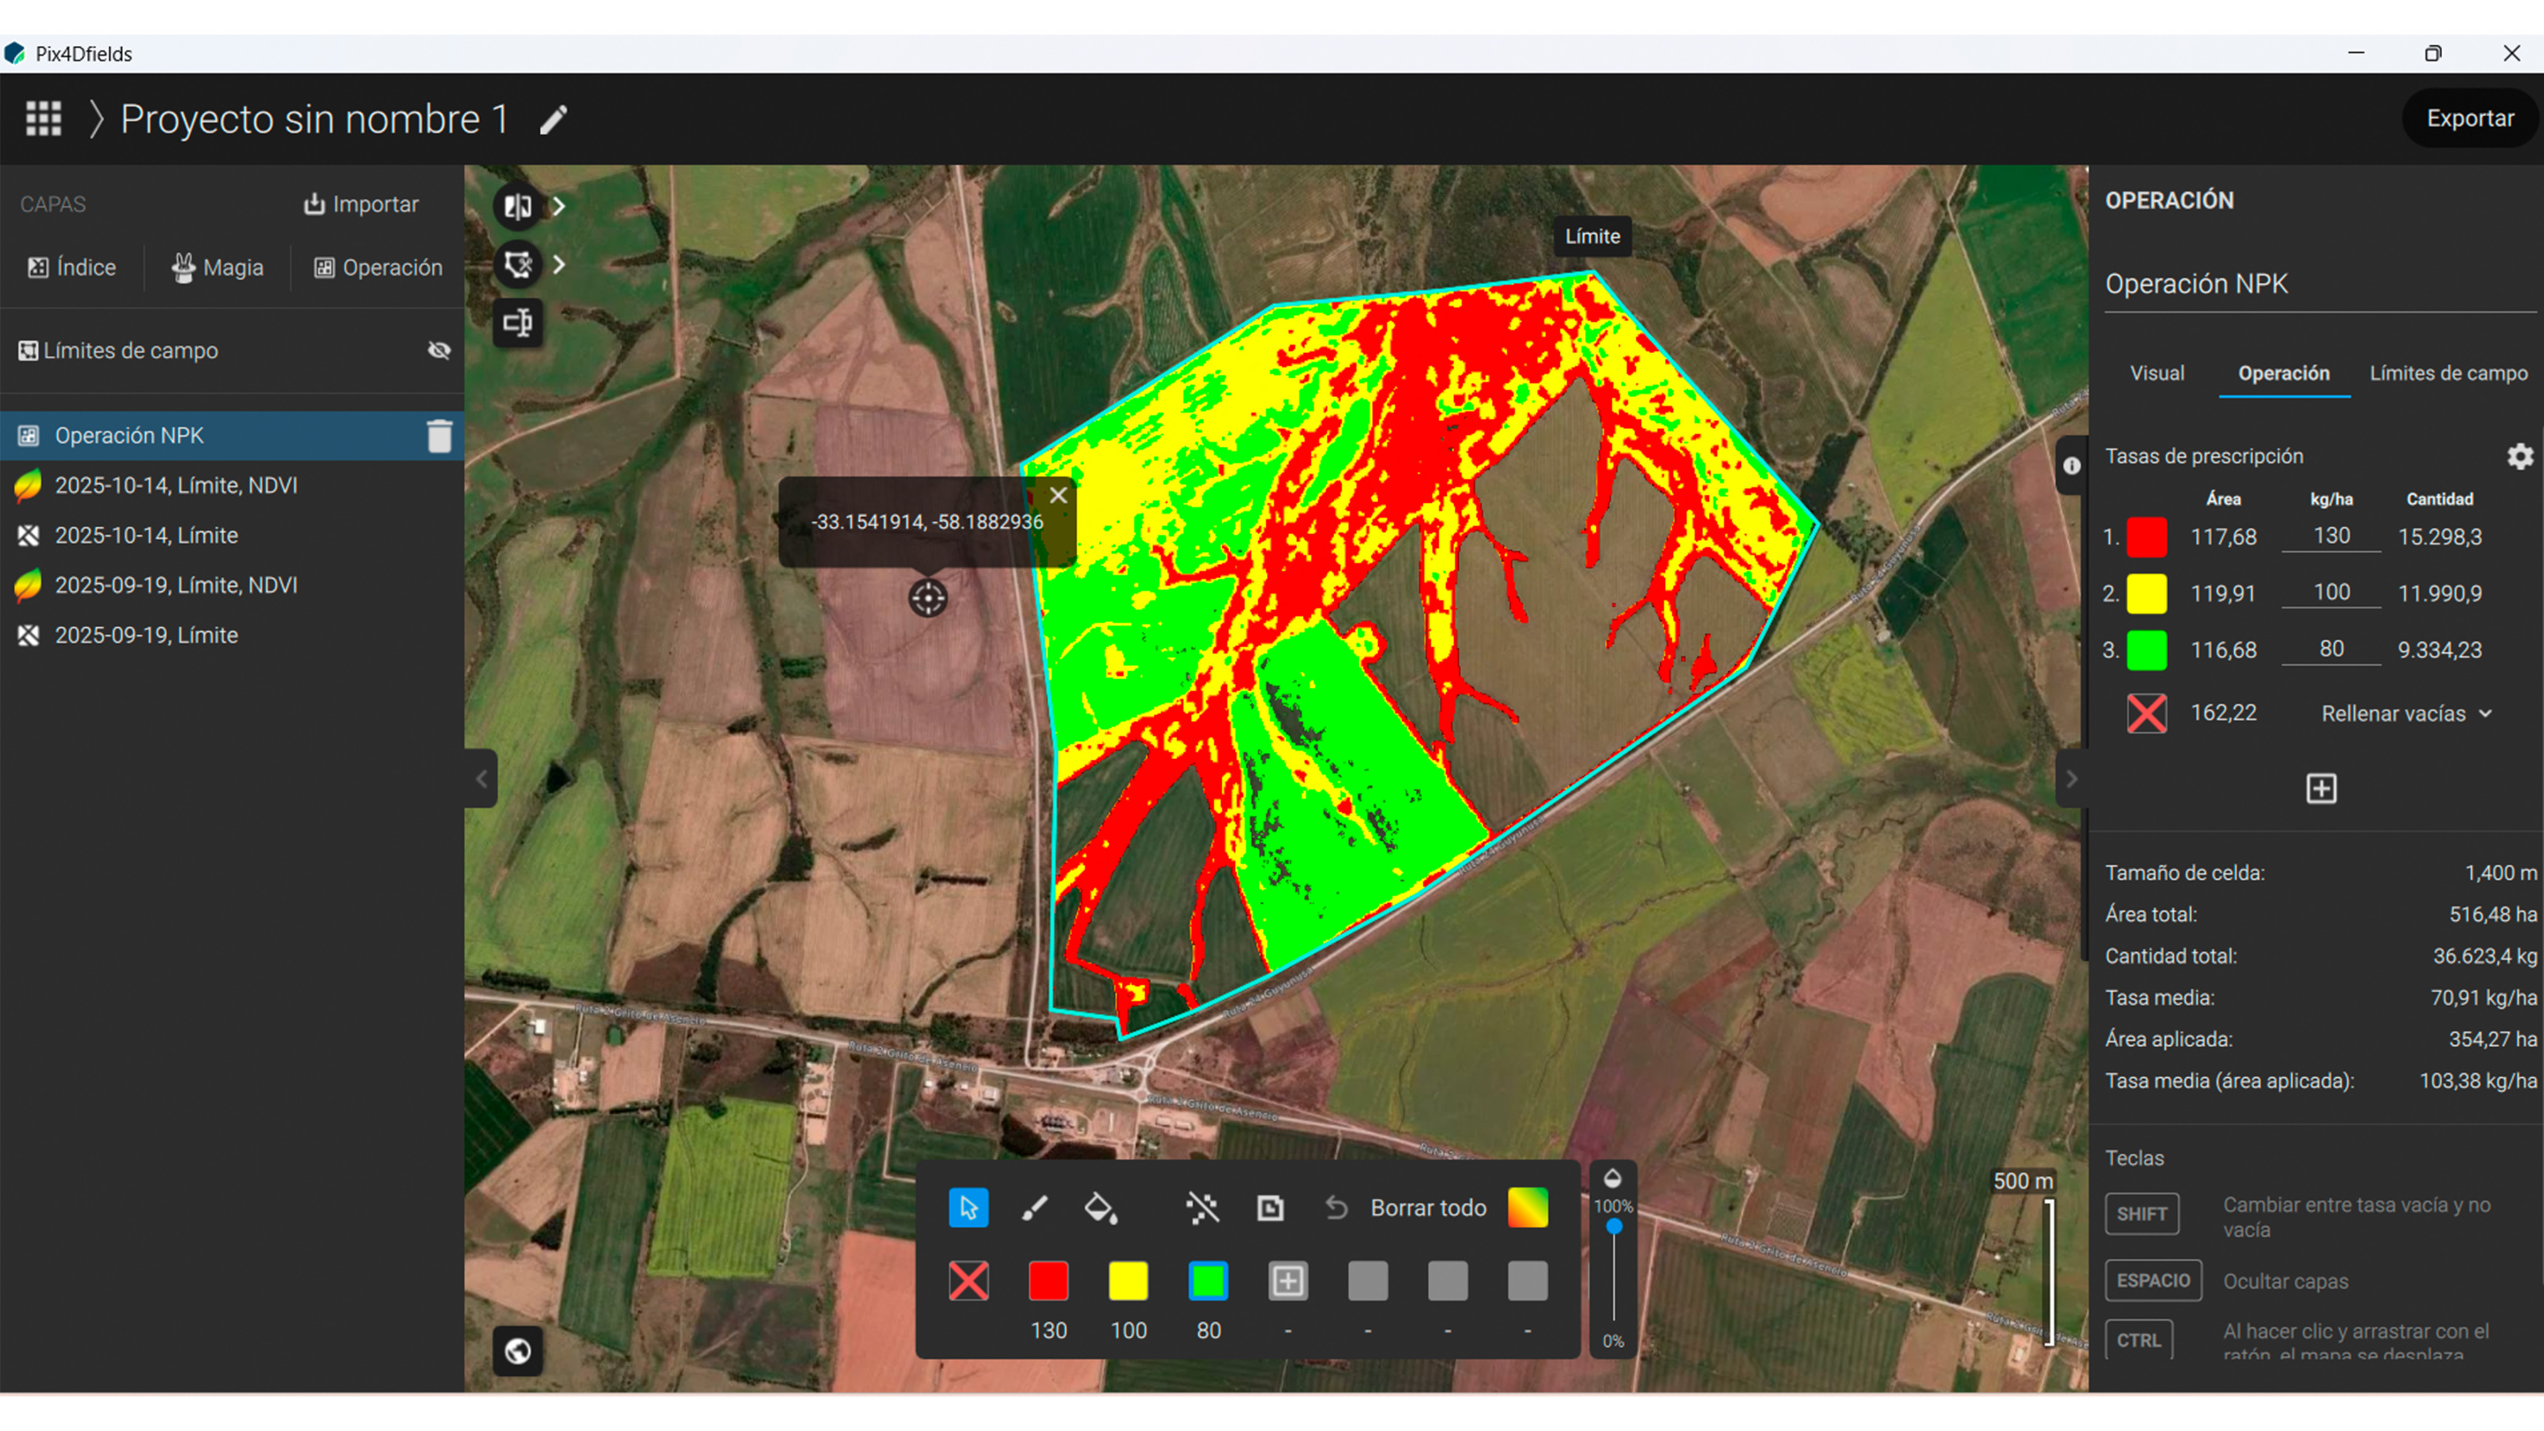The image size is (2544, 1431).
Task: Toggle visibility of Límites de campo
Action: [439, 351]
